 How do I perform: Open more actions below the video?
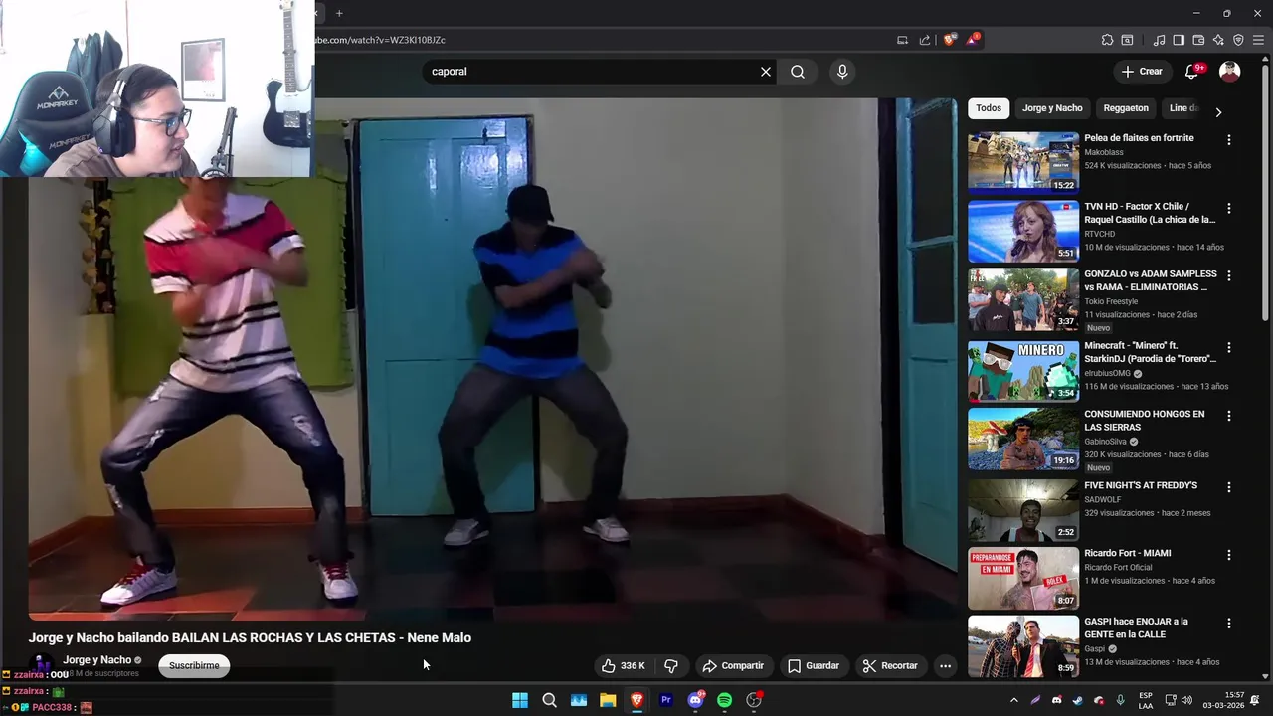pyautogui.click(x=946, y=666)
